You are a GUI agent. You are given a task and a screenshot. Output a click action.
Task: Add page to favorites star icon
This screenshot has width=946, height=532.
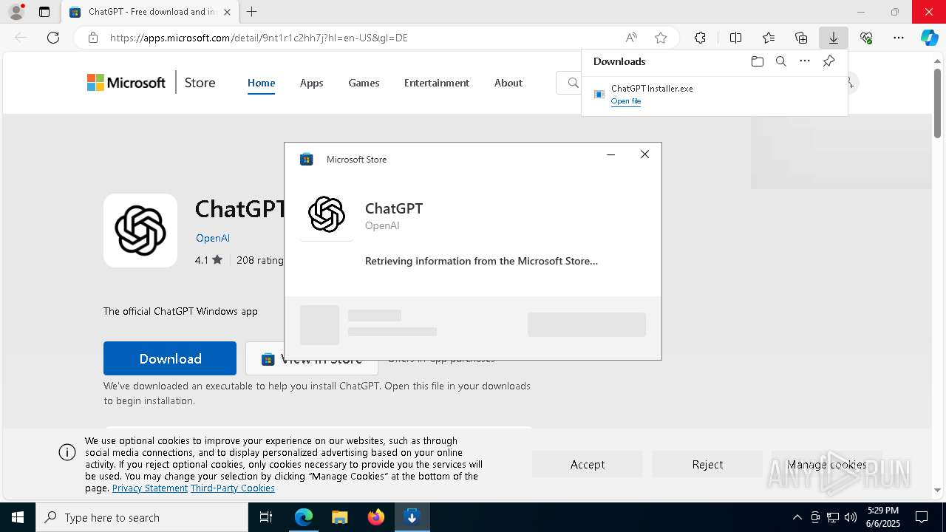point(661,38)
